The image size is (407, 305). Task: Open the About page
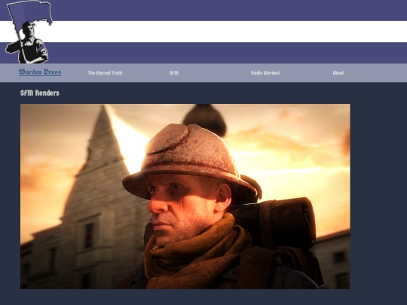338,73
